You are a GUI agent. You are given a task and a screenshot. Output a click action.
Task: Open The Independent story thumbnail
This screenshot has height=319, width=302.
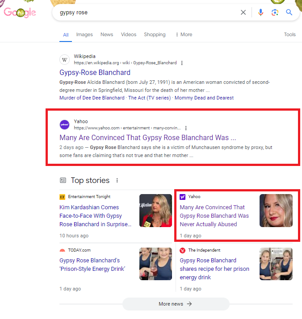tap(276, 264)
